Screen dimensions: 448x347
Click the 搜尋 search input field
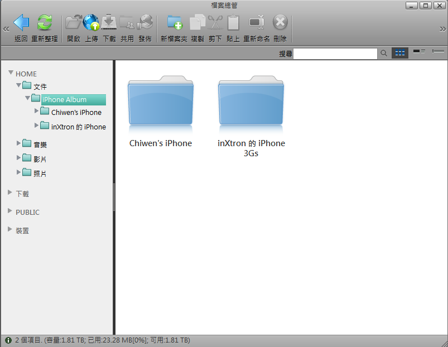tap(335, 54)
